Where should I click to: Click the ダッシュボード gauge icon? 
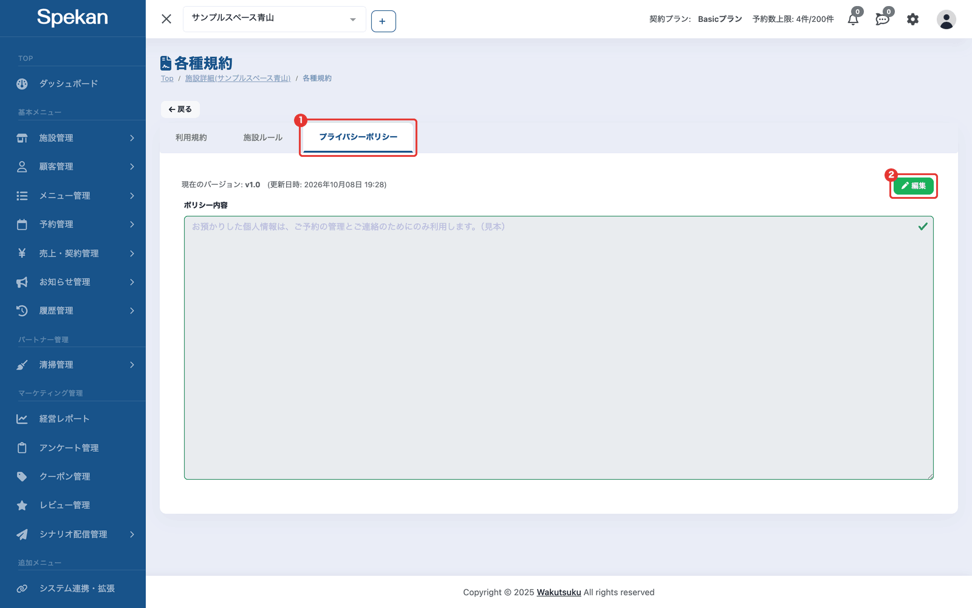22,84
